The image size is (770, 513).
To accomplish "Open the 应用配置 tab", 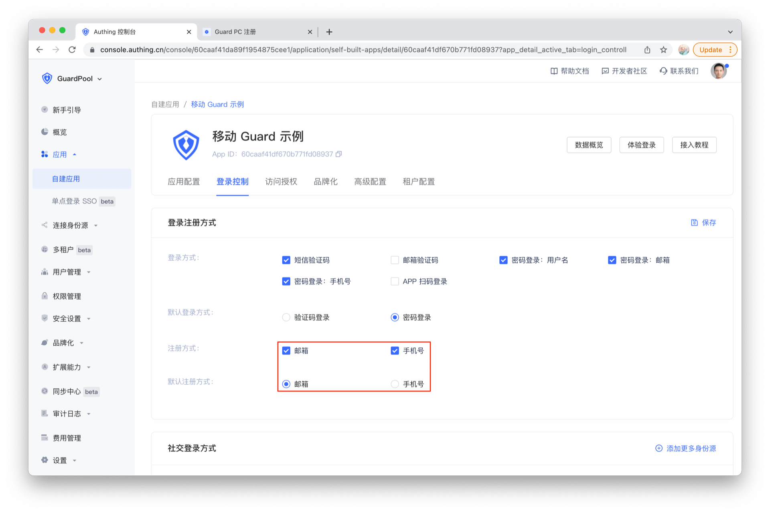I will (x=184, y=182).
